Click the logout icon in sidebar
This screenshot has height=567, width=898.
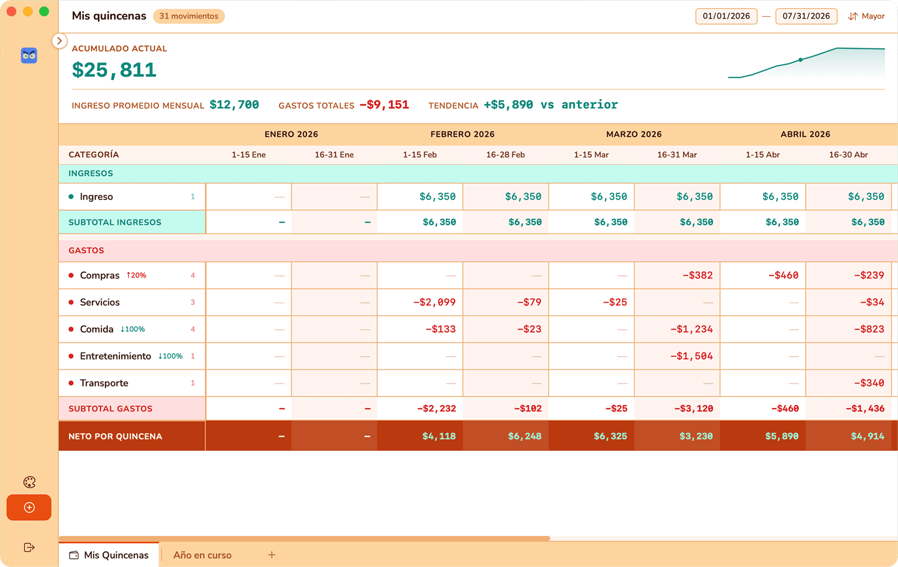tap(29, 547)
